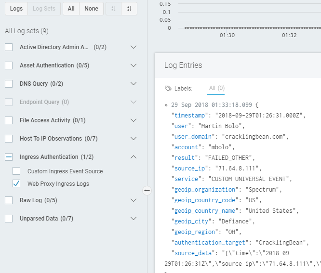This screenshot has height=273, width=321.
Task: Collapse the sidebar using the left arrow handle
Action: tap(147, 190)
